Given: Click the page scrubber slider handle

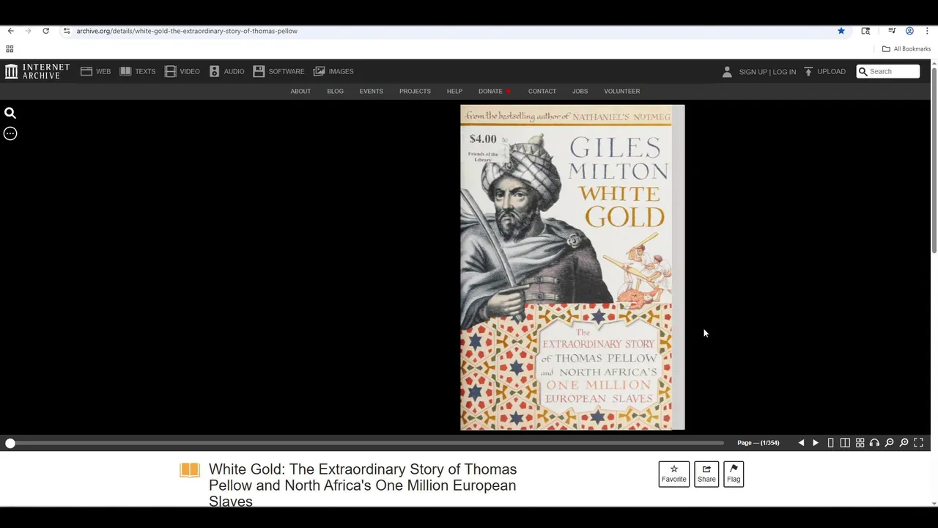Looking at the screenshot, I should (10, 443).
